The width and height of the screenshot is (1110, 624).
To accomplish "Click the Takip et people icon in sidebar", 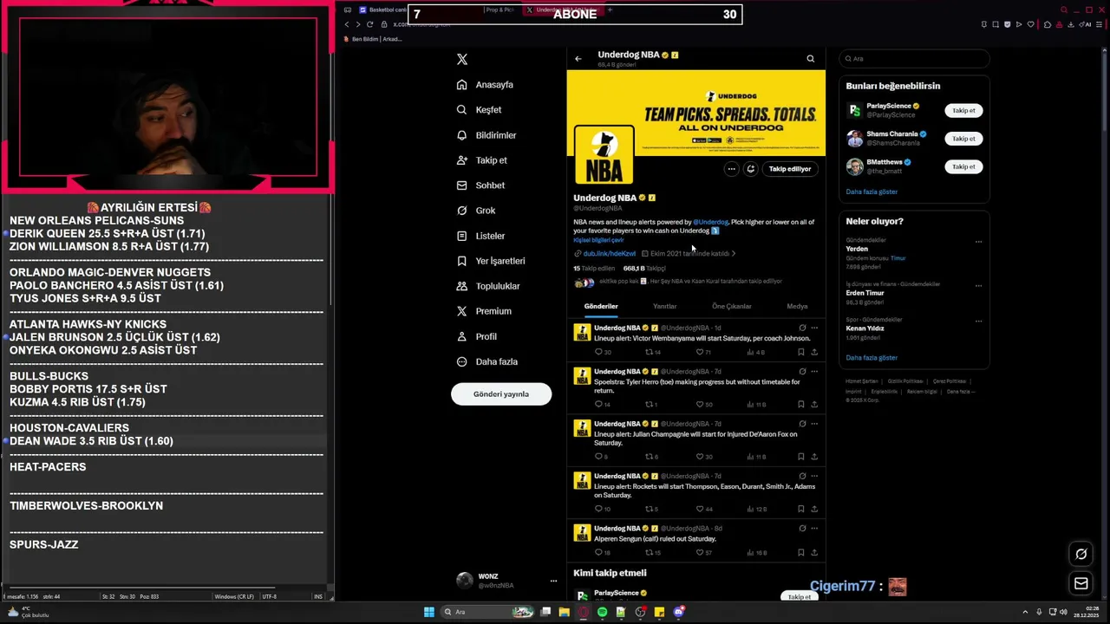I will [x=462, y=160].
